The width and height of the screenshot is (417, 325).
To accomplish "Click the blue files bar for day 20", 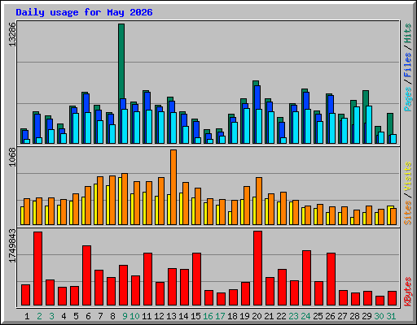I will click(x=257, y=97).
